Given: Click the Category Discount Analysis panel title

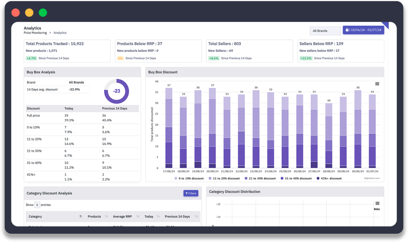Looking at the screenshot, I should (x=49, y=193).
